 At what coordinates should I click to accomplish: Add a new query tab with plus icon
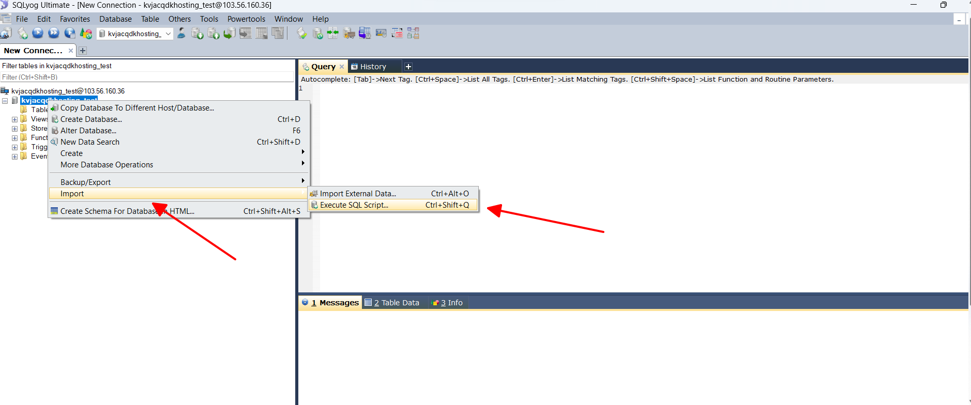point(408,67)
